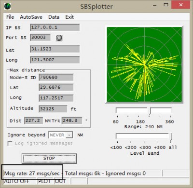Minimize the SBSplotter window
Viewport: 193px width, 188px height.
point(155,6)
